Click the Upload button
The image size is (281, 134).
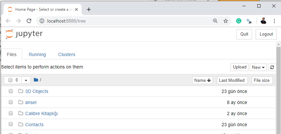pos(239,67)
